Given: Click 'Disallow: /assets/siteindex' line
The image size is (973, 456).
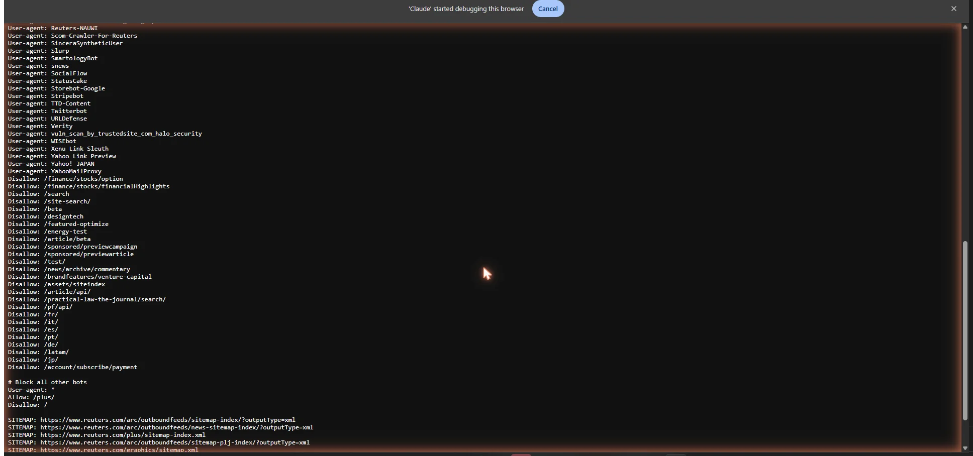Looking at the screenshot, I should point(56,284).
